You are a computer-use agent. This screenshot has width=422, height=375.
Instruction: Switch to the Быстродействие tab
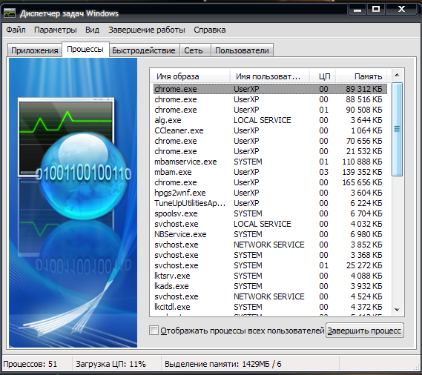pyautogui.click(x=144, y=50)
